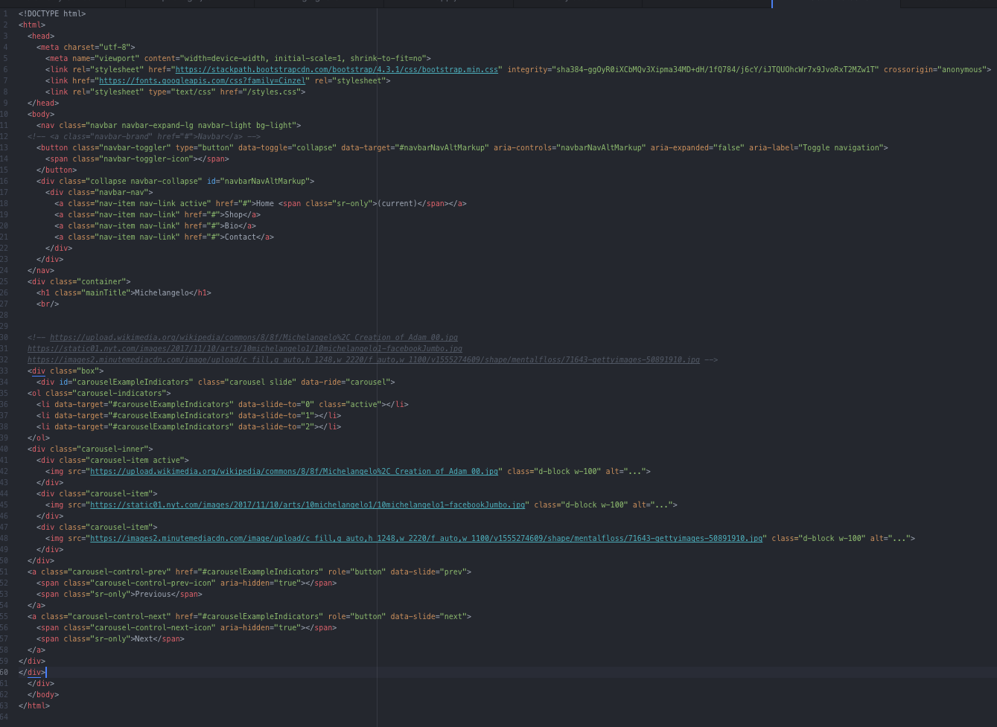Click the data-slide-to="1" attribute

(x=275, y=415)
